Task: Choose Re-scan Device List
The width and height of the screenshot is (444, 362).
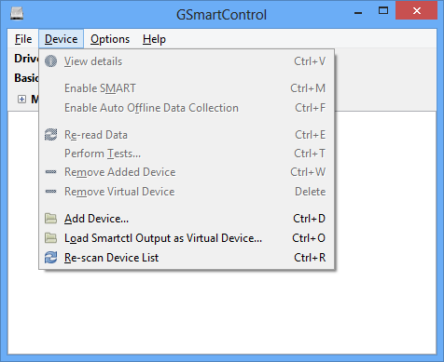Action: pyautogui.click(x=187, y=258)
